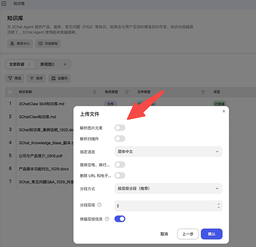Screen dimensions: 256x247
Task: Enable the 解析图片元素 toggle
Action: [120, 128]
